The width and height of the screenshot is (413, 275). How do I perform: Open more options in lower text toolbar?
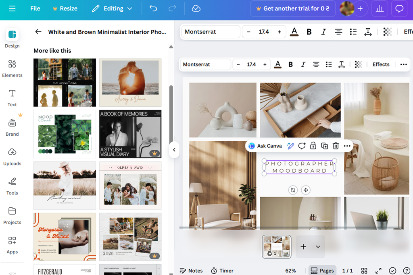403,64
